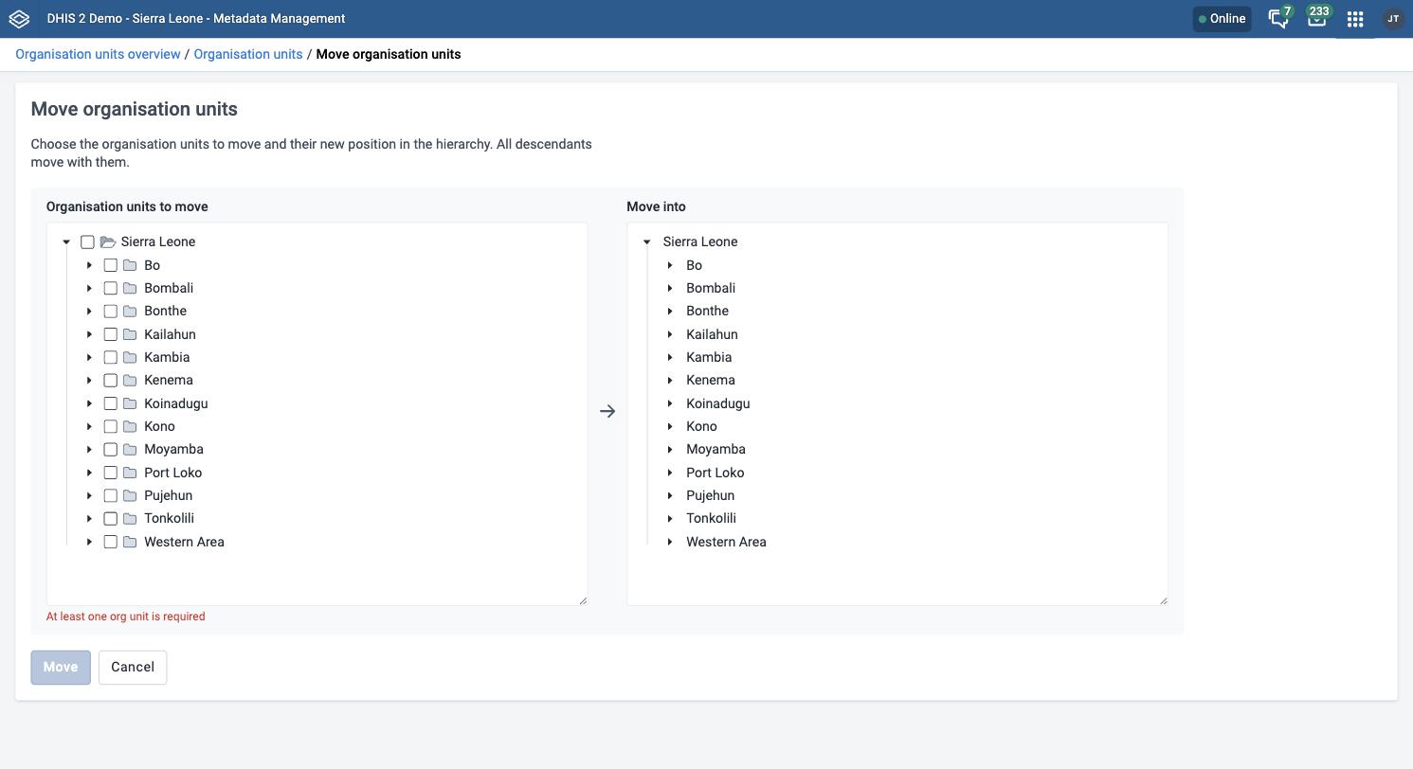Click the folder icon next to Kenema
The height and width of the screenshot is (769, 1413).
click(131, 380)
